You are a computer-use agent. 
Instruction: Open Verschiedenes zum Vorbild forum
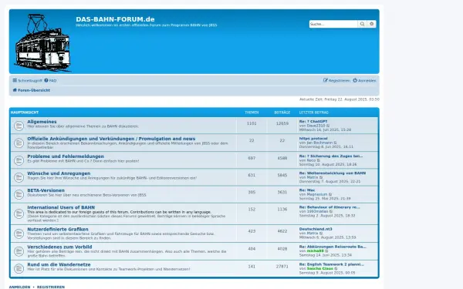[x=59, y=247]
